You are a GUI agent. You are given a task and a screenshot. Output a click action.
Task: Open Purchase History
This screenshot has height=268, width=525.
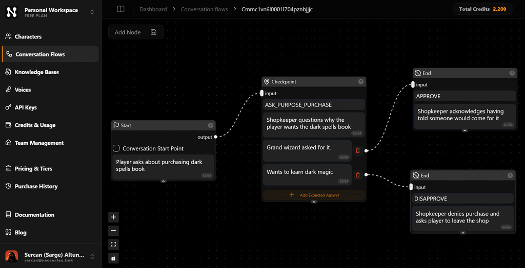tap(50, 186)
